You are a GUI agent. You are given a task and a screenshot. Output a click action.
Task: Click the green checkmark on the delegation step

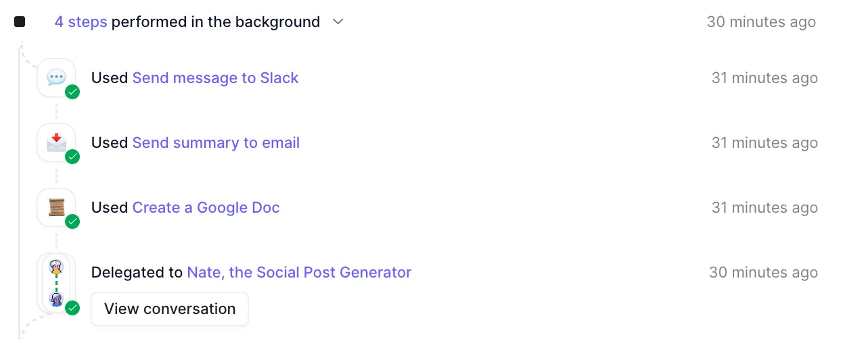tap(72, 308)
